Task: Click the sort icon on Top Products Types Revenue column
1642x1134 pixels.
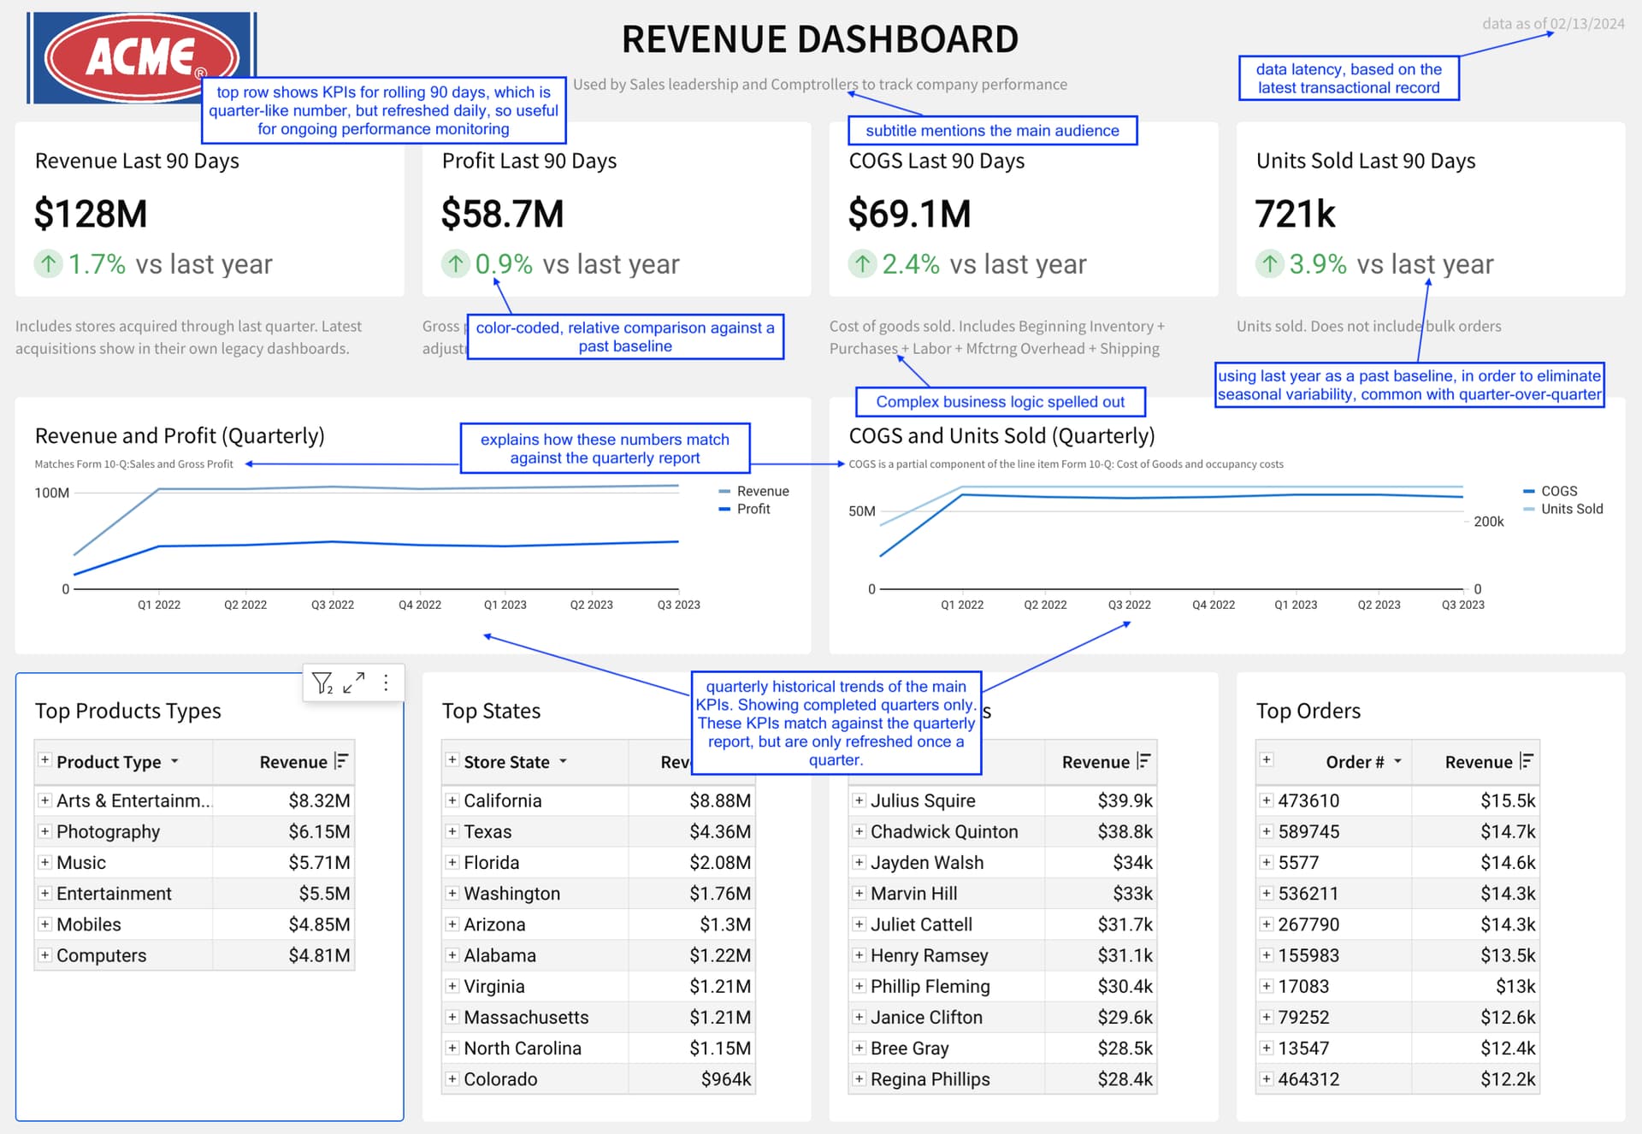Action: click(x=340, y=761)
